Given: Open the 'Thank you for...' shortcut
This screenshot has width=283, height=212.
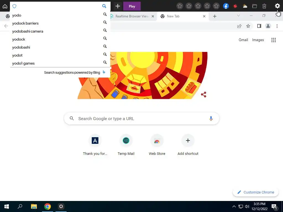Looking at the screenshot, I should click(x=95, y=145).
